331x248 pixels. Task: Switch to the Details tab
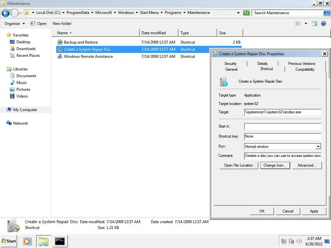tap(262, 64)
